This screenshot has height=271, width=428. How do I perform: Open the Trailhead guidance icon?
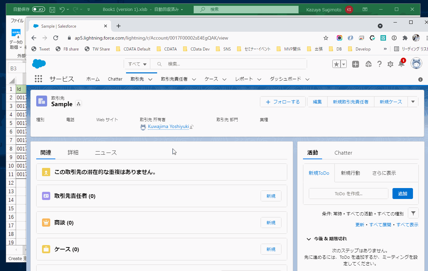click(368, 64)
